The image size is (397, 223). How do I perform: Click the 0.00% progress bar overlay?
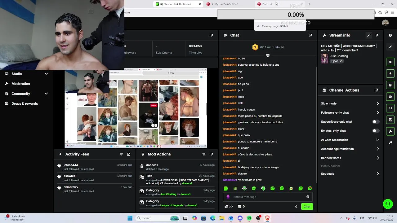tap(296, 15)
